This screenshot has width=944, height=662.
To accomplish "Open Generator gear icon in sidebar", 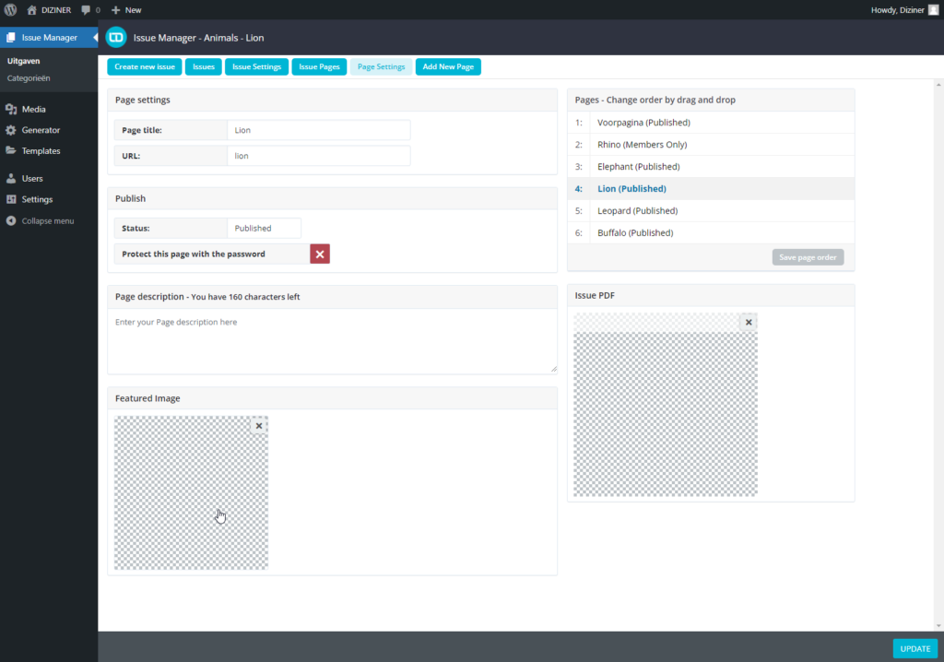I will [x=11, y=130].
